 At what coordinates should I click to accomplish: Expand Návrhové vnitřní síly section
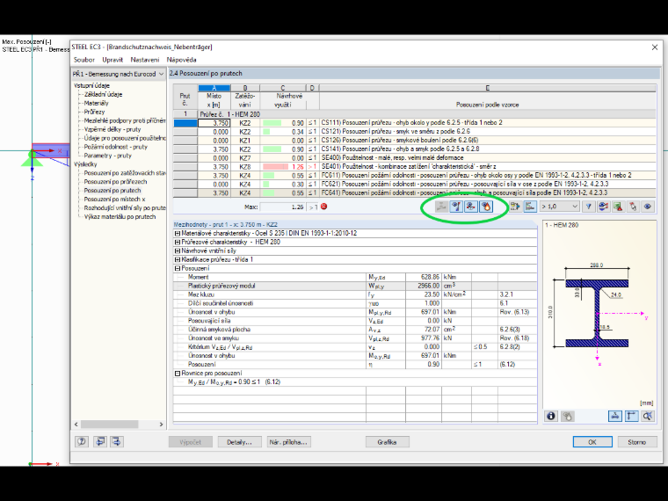[x=178, y=250]
